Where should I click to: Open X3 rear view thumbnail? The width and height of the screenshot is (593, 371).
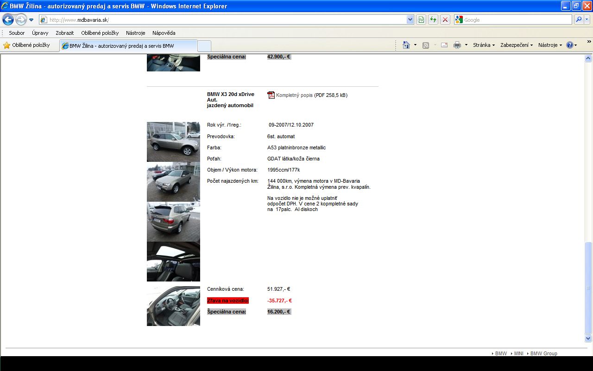[173, 222]
